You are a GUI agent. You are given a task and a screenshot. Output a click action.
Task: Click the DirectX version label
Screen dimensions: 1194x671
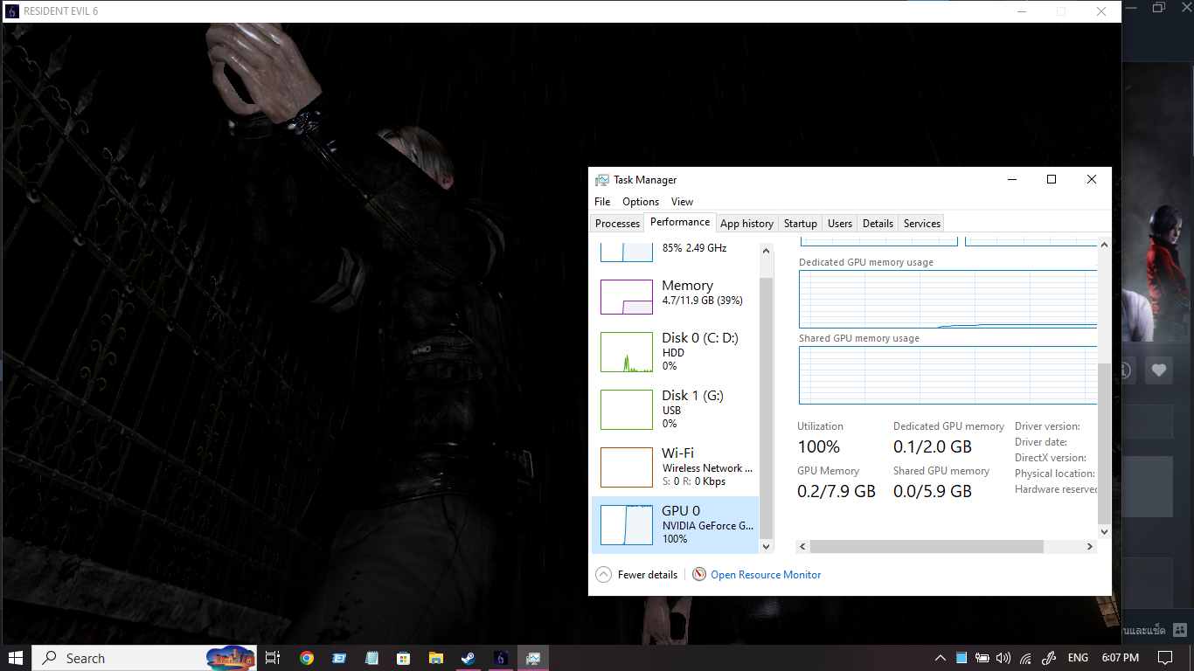[1050, 458]
